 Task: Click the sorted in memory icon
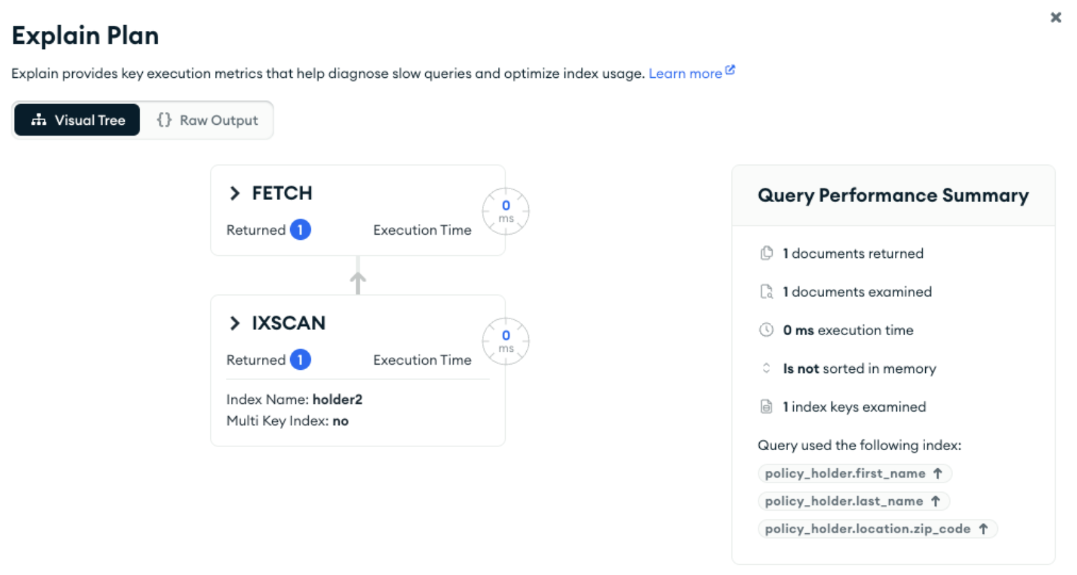766,369
